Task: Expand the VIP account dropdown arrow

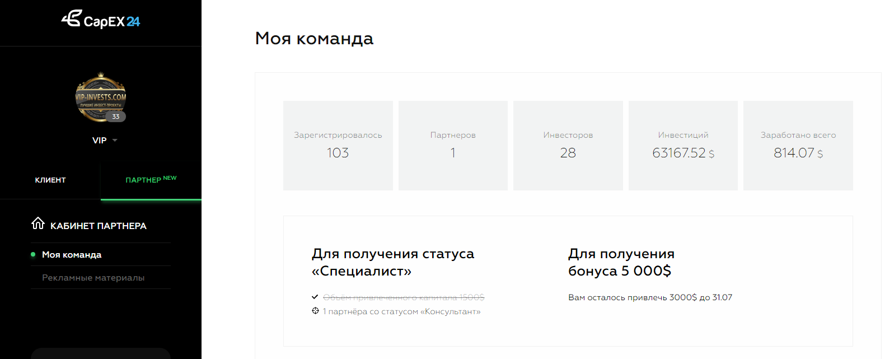Action: coord(115,140)
